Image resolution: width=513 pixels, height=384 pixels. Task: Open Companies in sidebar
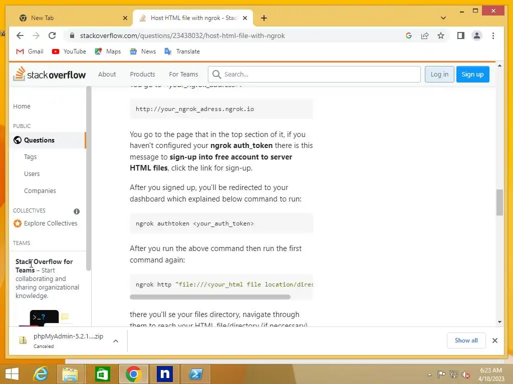tap(40, 190)
